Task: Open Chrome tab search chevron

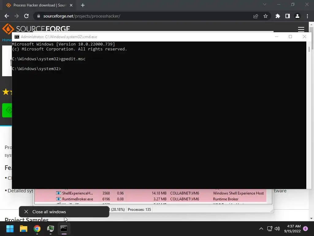Action: click(265, 4)
